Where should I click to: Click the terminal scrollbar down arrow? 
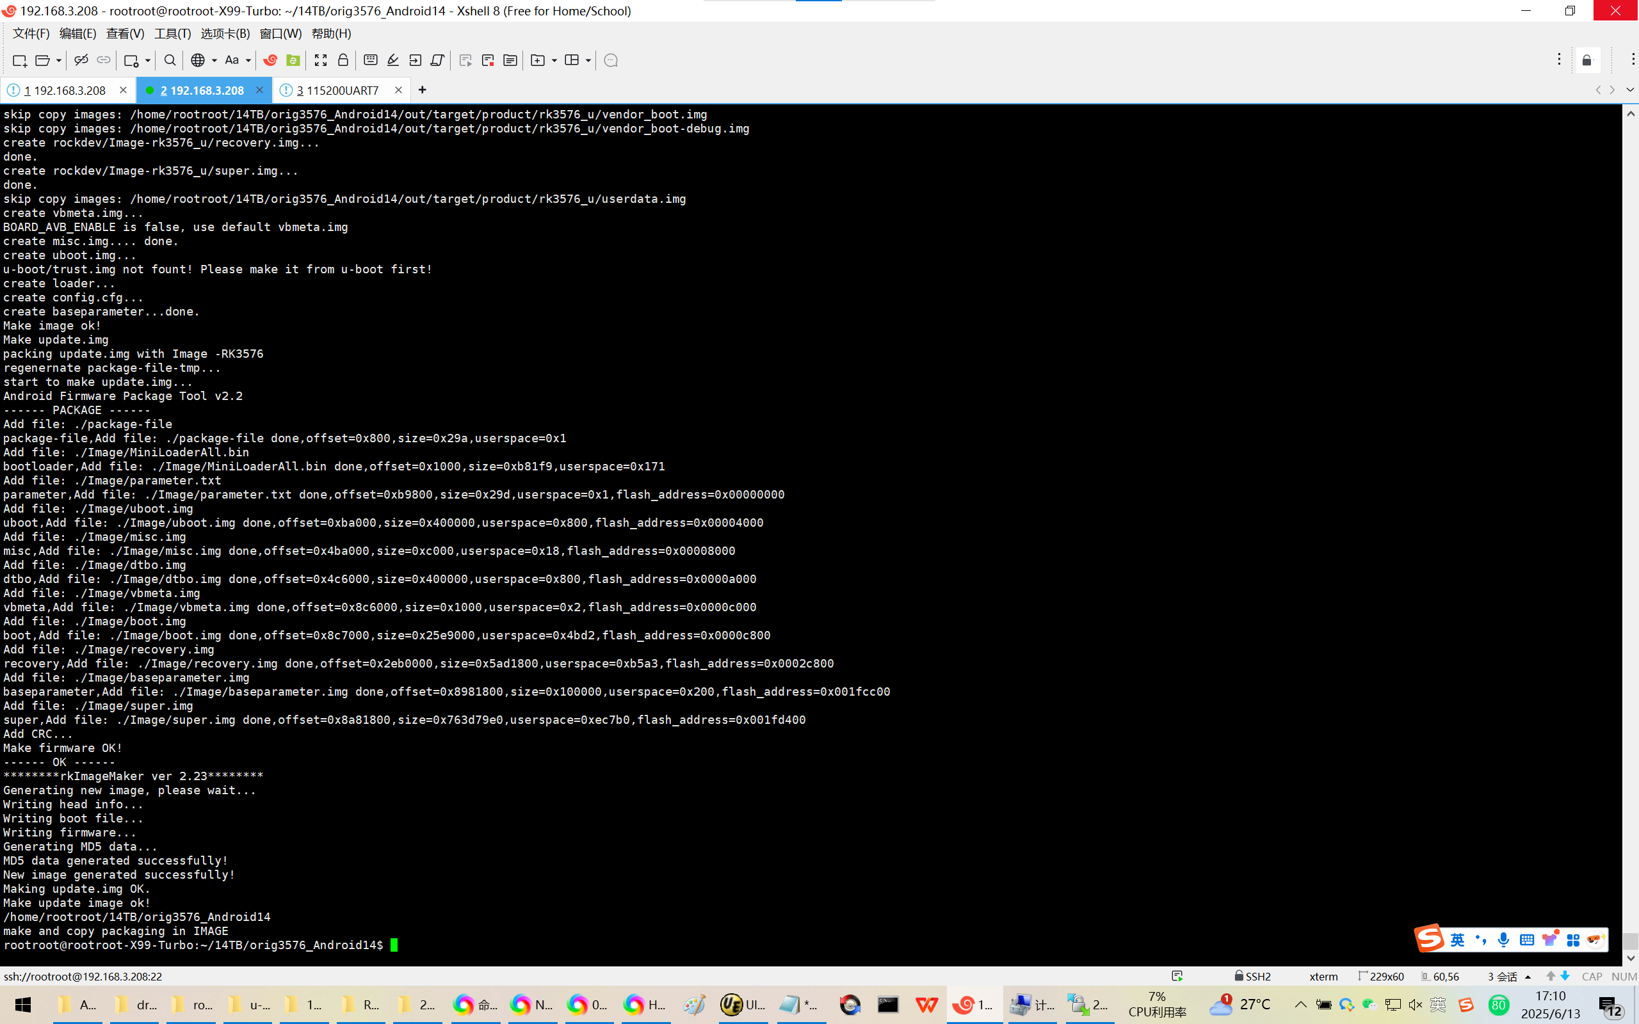click(x=1630, y=957)
